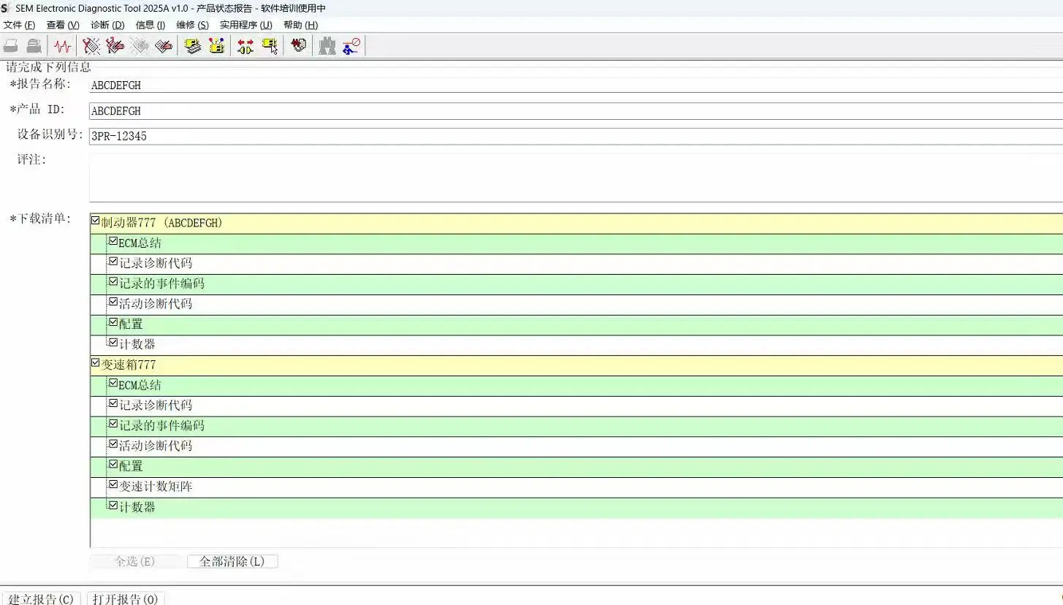
Task: Open the 文件(F) menu
Action: coord(19,25)
